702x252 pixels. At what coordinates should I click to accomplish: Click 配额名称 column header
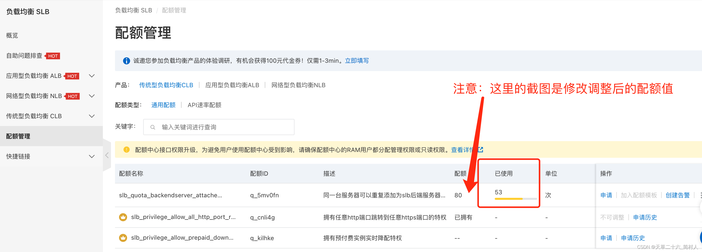coord(131,174)
